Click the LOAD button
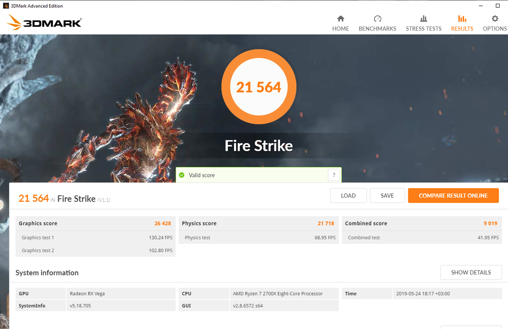The width and height of the screenshot is (508, 329). tap(348, 196)
